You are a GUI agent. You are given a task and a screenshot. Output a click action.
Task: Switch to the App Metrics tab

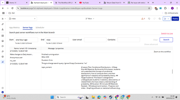[x=14, y=28]
